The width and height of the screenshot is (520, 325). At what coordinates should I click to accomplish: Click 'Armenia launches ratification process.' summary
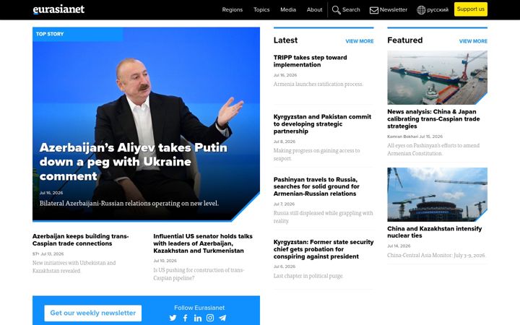coord(318,84)
